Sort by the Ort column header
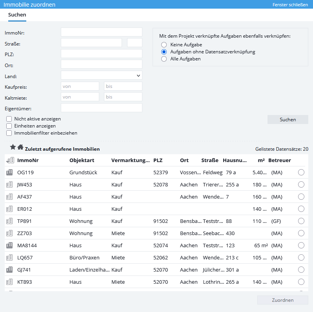The image size is (313, 312). click(x=184, y=160)
